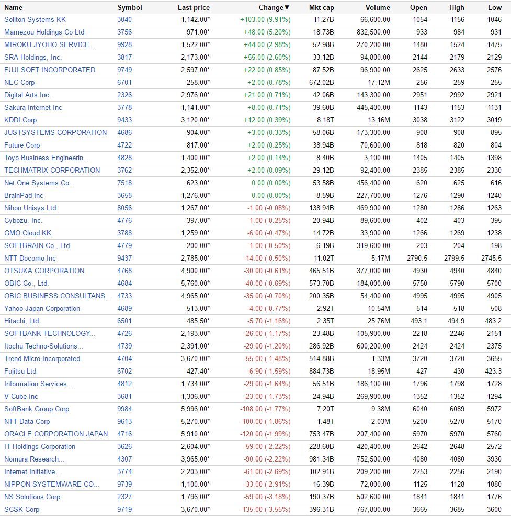Screen dimensions: 511x517
Task: Open NIPPON SYSTEMWARE CO link
Action: click(52, 485)
